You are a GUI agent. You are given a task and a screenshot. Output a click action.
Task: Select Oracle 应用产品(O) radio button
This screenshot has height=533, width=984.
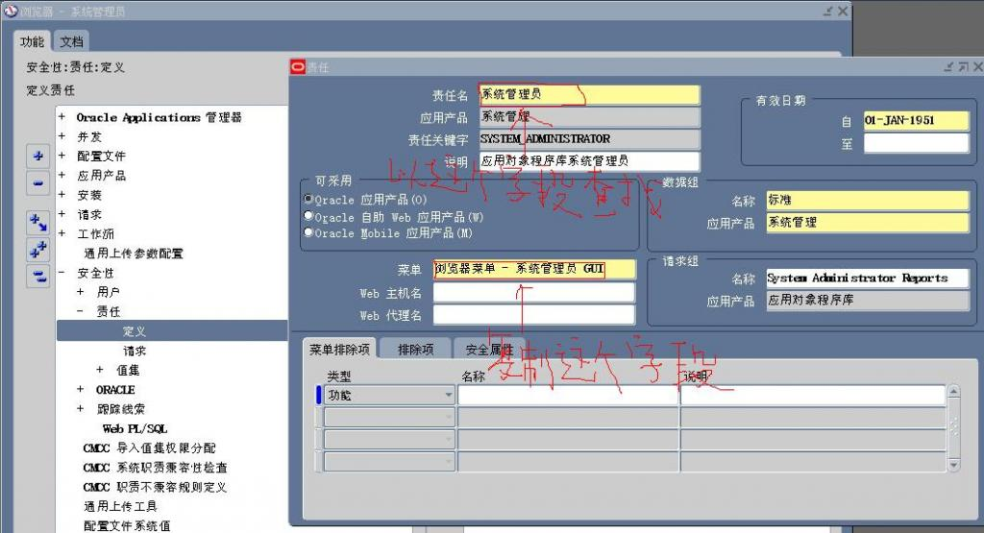pos(308,199)
